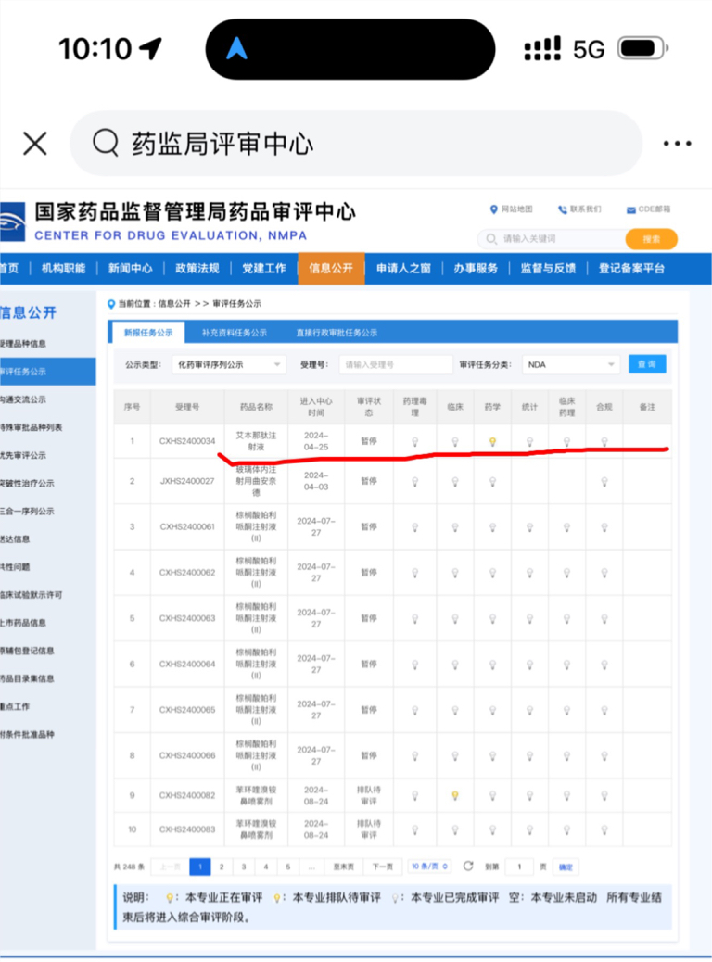This screenshot has height=962, width=712.
Task: Switch to 直接行政审批任务公示 tab
Action: [x=337, y=333]
